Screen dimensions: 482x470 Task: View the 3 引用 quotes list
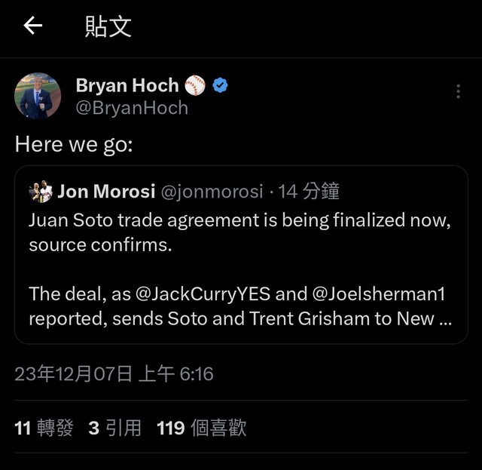[114, 429]
